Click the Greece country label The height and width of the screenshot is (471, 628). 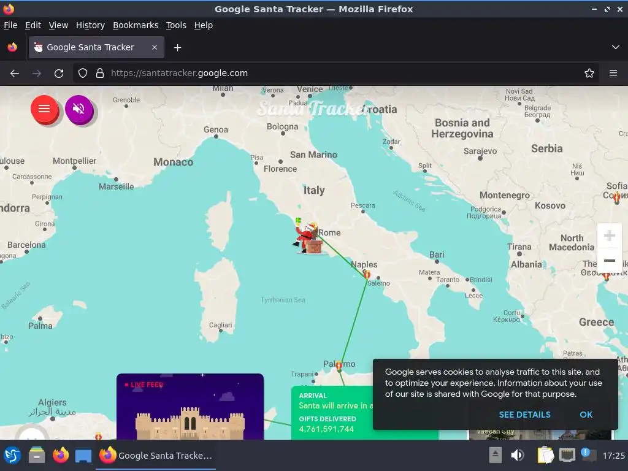[596, 322]
